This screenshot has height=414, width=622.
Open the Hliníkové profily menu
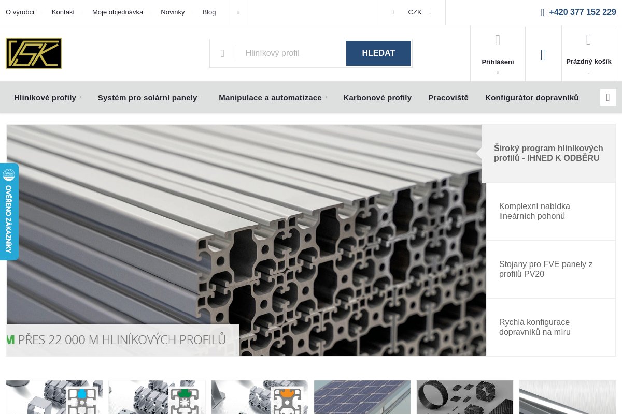45,97
